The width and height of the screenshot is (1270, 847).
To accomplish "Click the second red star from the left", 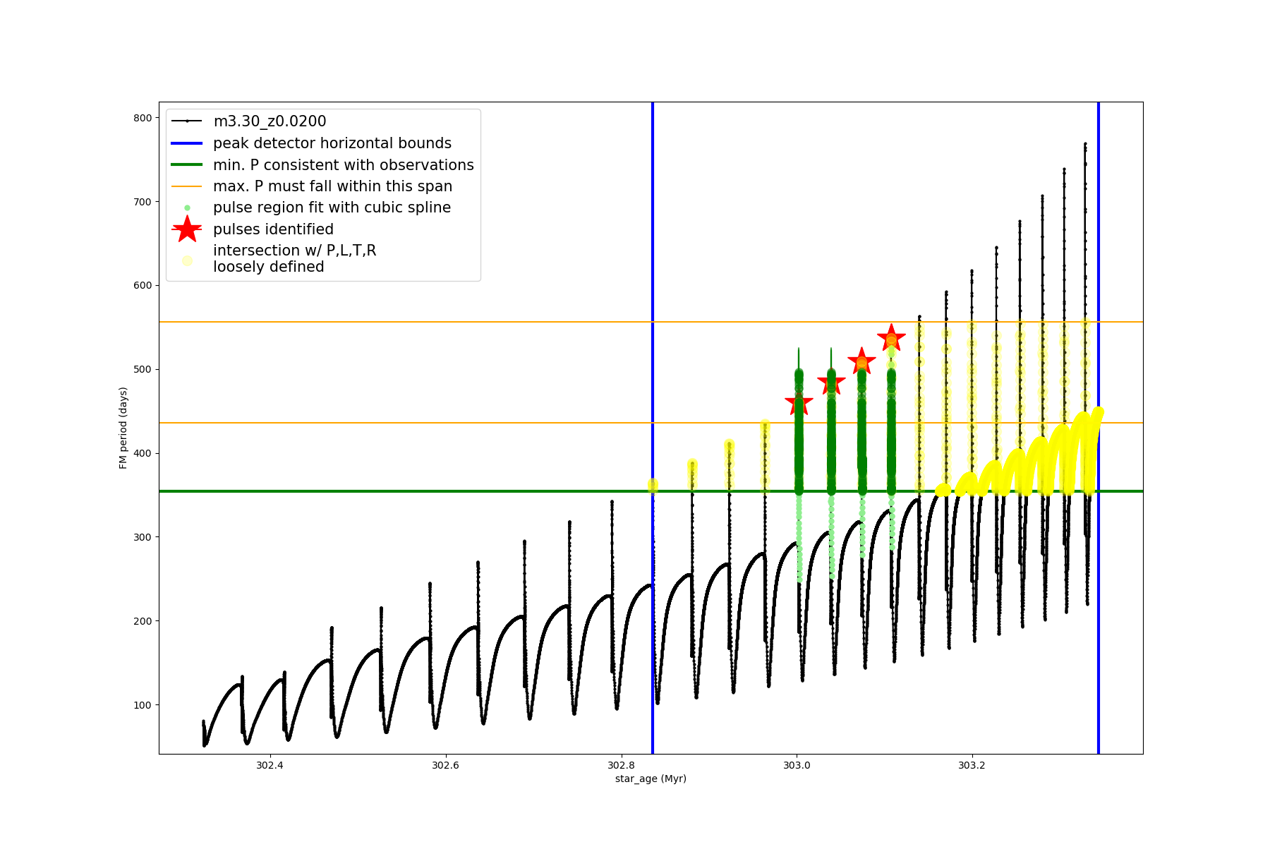I will click(x=831, y=383).
